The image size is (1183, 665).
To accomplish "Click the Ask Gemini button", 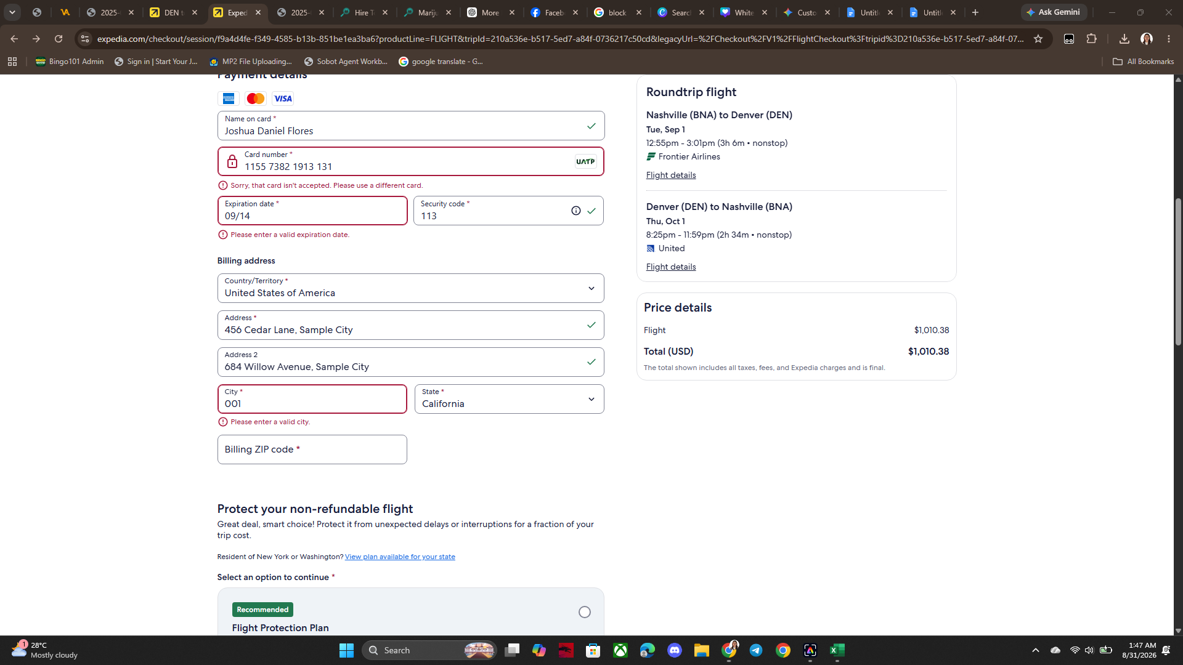I will pyautogui.click(x=1054, y=12).
